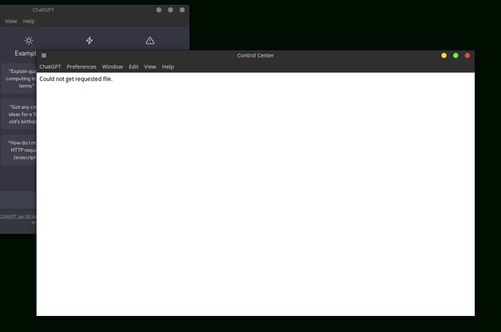The image size is (501, 332).
Task: Select the quantum computing example prompt
Action: click(18, 78)
